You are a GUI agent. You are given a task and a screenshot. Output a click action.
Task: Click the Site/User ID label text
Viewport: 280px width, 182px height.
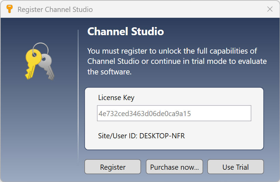pyautogui.click(x=118, y=136)
